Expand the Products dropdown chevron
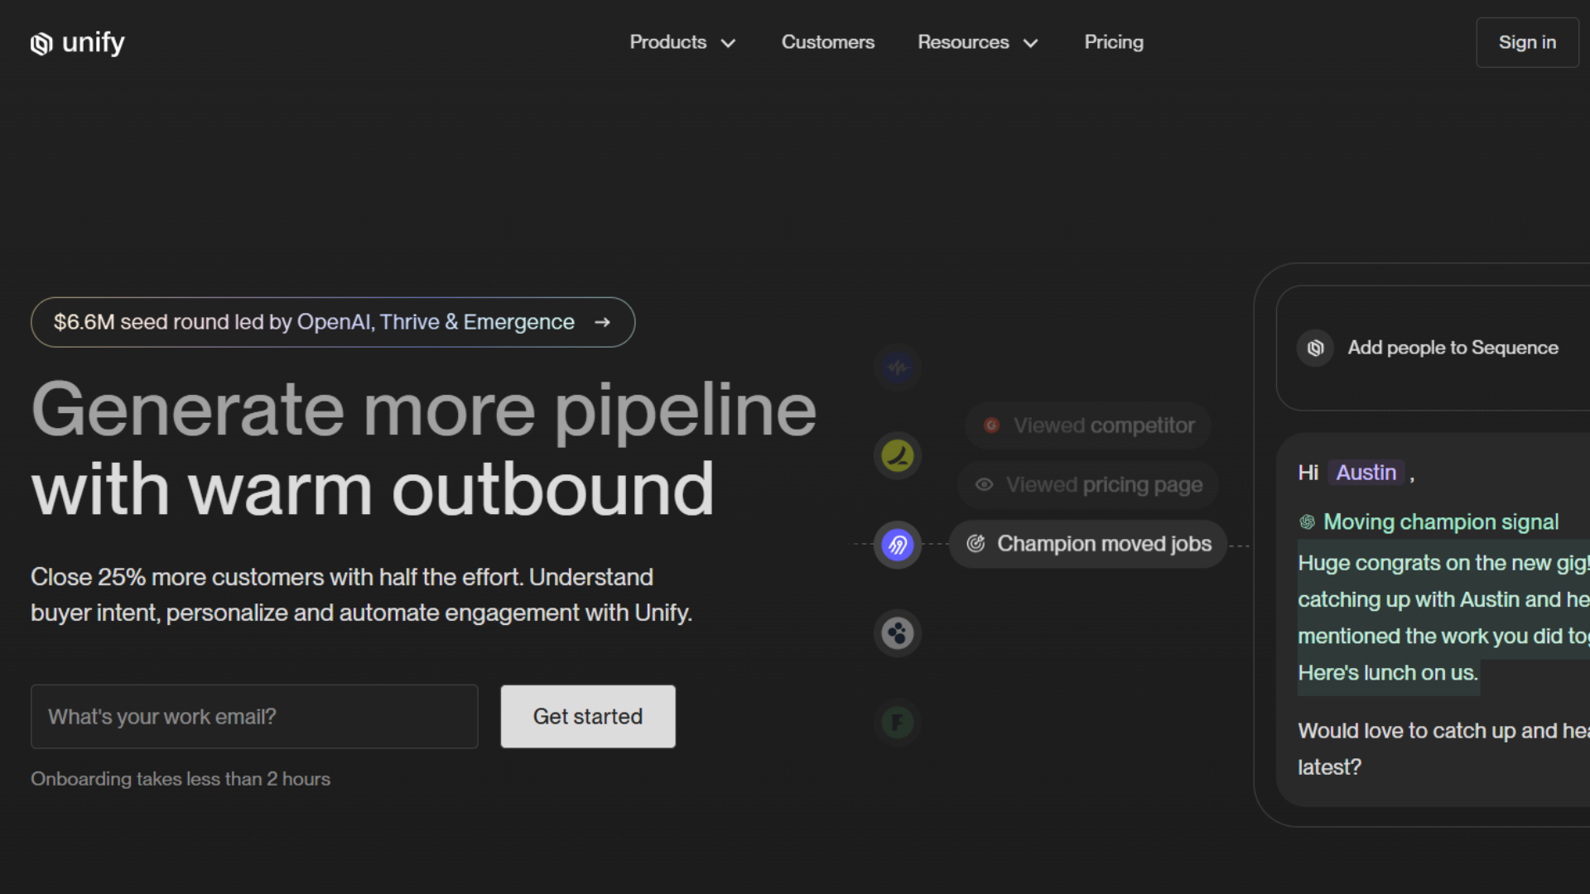 [728, 43]
